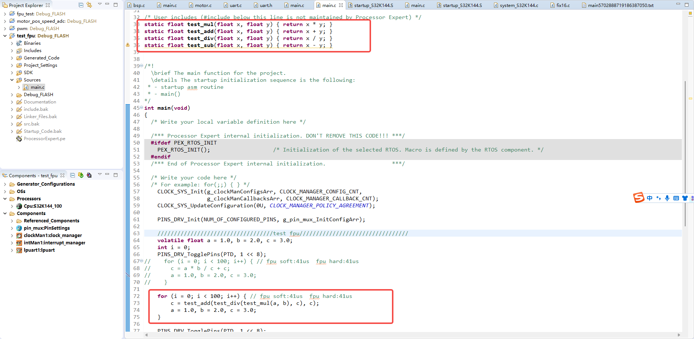Click the warning marker beside line 36
This screenshot has width=694, height=339.
point(128,45)
